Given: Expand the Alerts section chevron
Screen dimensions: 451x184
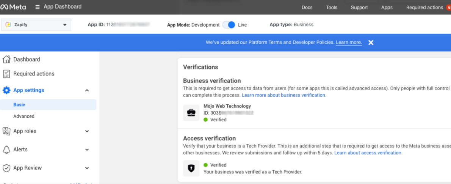Looking at the screenshot, I should 87,149.
